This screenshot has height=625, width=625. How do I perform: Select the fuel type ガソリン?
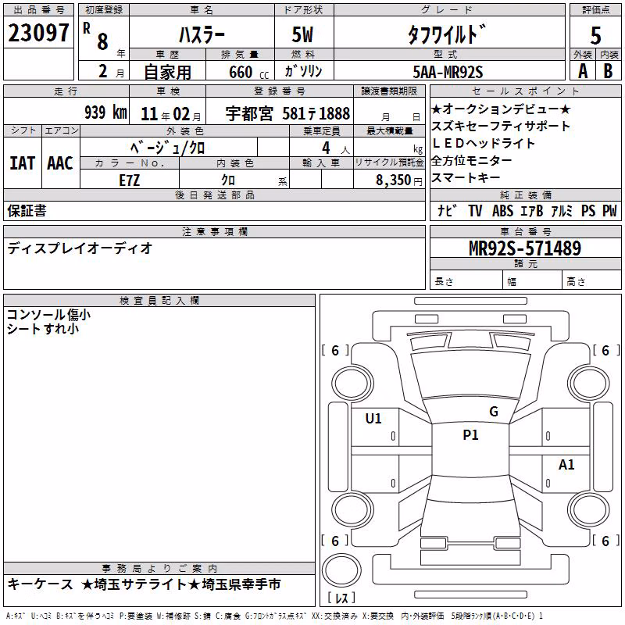point(303,71)
